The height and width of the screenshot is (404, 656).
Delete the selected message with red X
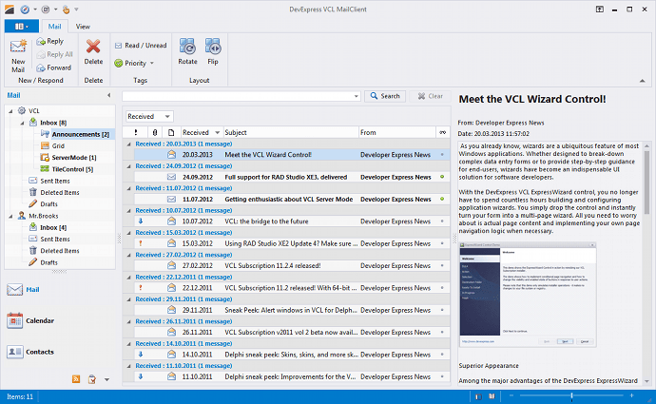coord(93,47)
